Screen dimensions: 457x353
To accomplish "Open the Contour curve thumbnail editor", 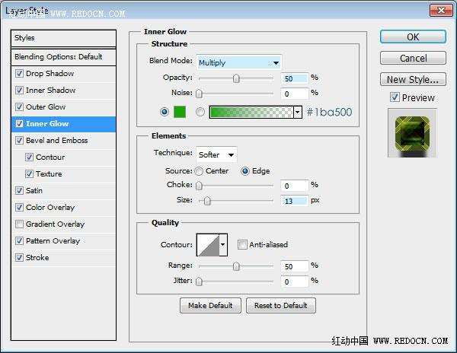I will tap(208, 245).
